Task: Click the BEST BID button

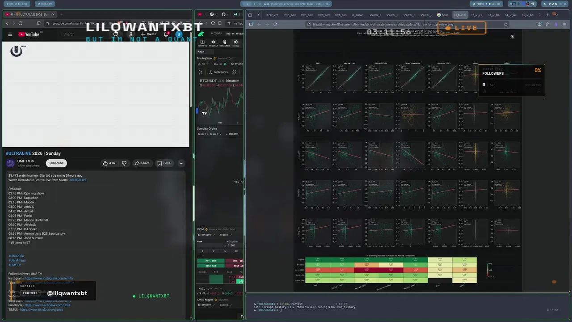Action: tap(210, 266)
